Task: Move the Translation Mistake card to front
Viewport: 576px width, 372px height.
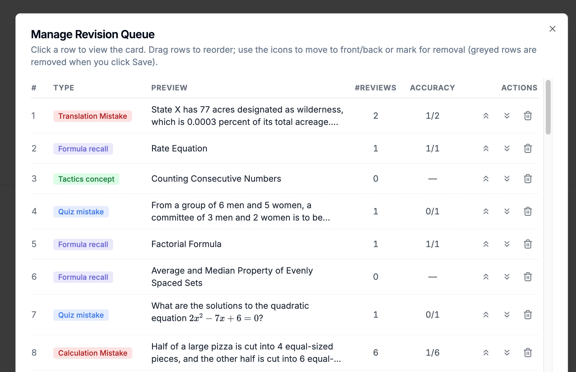Action: pos(486,116)
